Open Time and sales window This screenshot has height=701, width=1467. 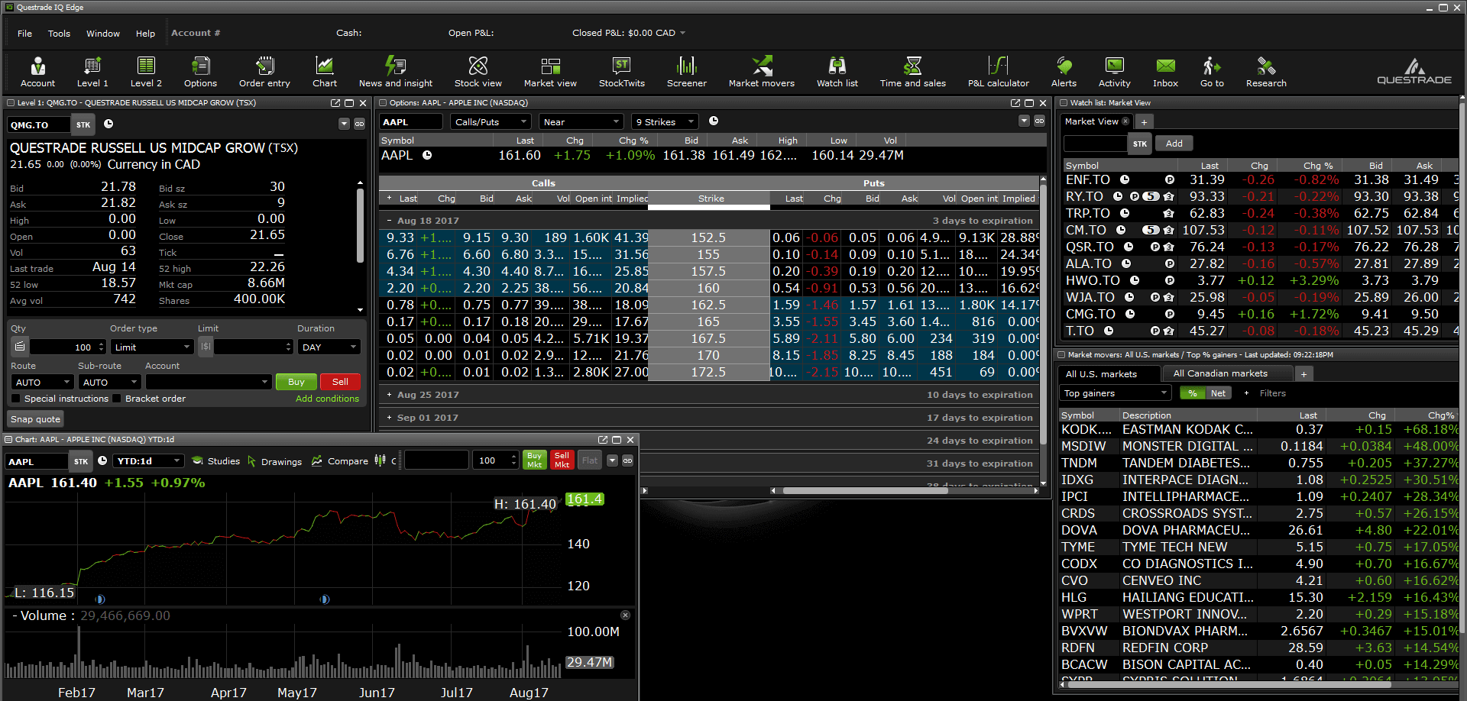(x=912, y=72)
